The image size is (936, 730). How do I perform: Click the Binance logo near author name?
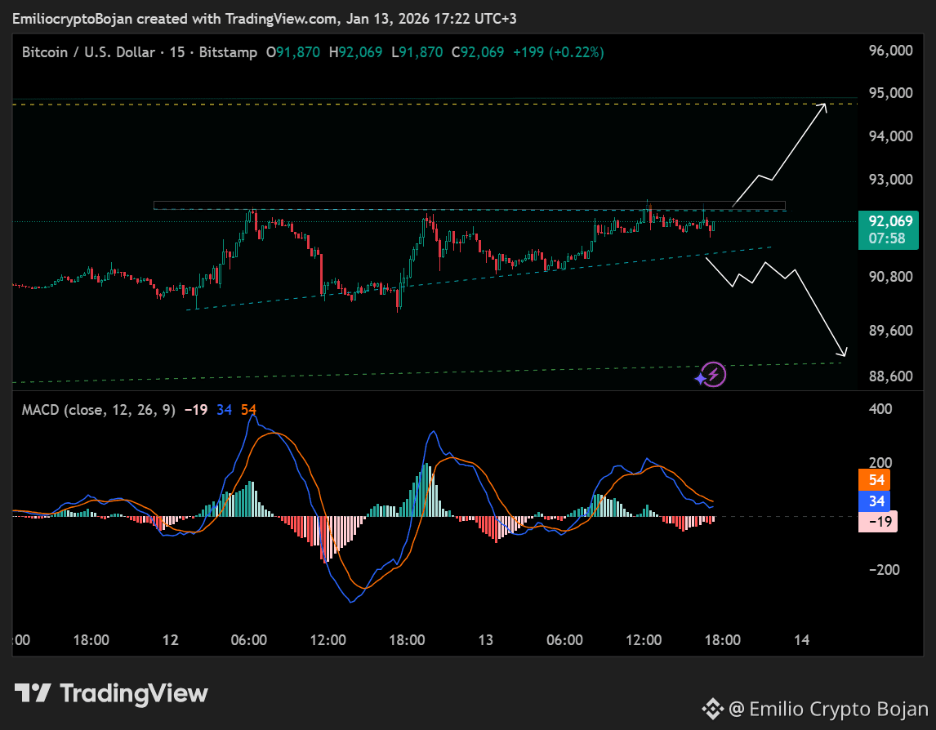click(x=713, y=709)
